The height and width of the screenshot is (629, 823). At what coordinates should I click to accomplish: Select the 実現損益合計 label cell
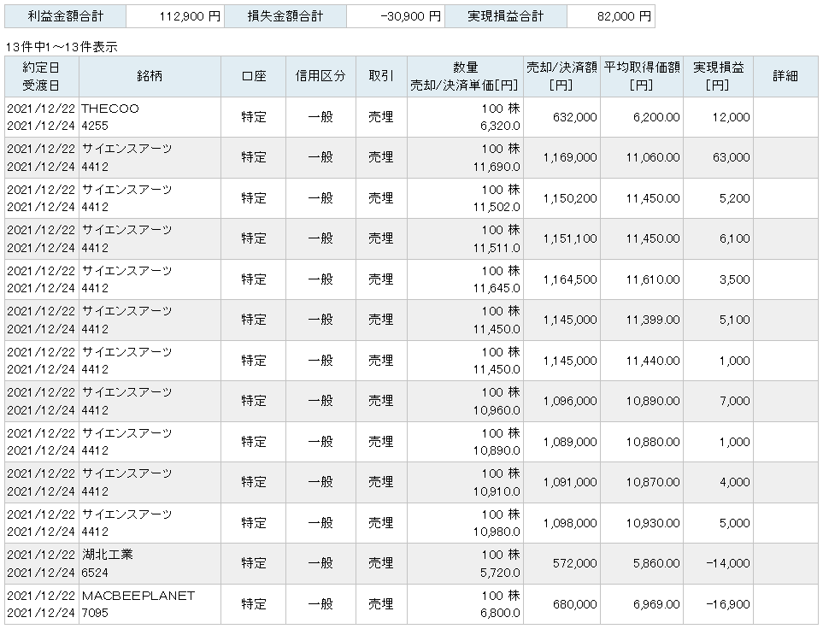click(x=506, y=16)
